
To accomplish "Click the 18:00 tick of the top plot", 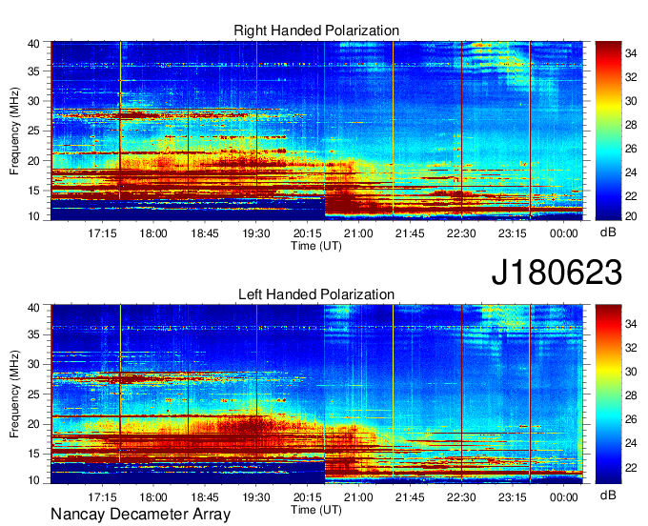I will [153, 233].
